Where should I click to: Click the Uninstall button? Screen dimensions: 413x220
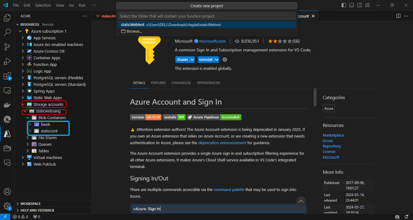(x=206, y=60)
